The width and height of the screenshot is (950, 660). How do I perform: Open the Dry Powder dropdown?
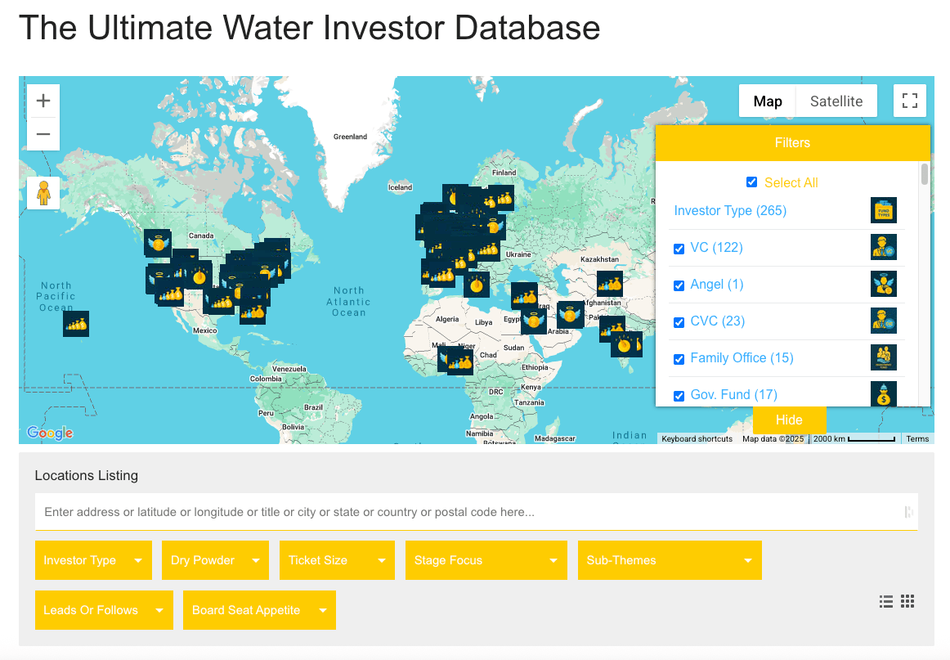click(215, 560)
